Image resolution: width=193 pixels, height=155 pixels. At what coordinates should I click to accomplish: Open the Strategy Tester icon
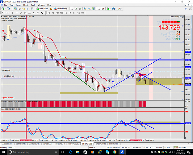32,9
